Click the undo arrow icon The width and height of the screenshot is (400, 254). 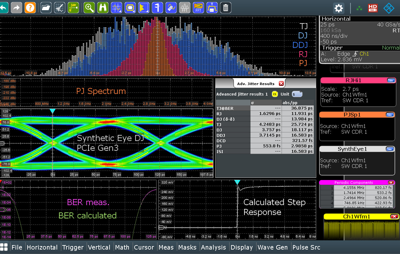pos(3,7)
